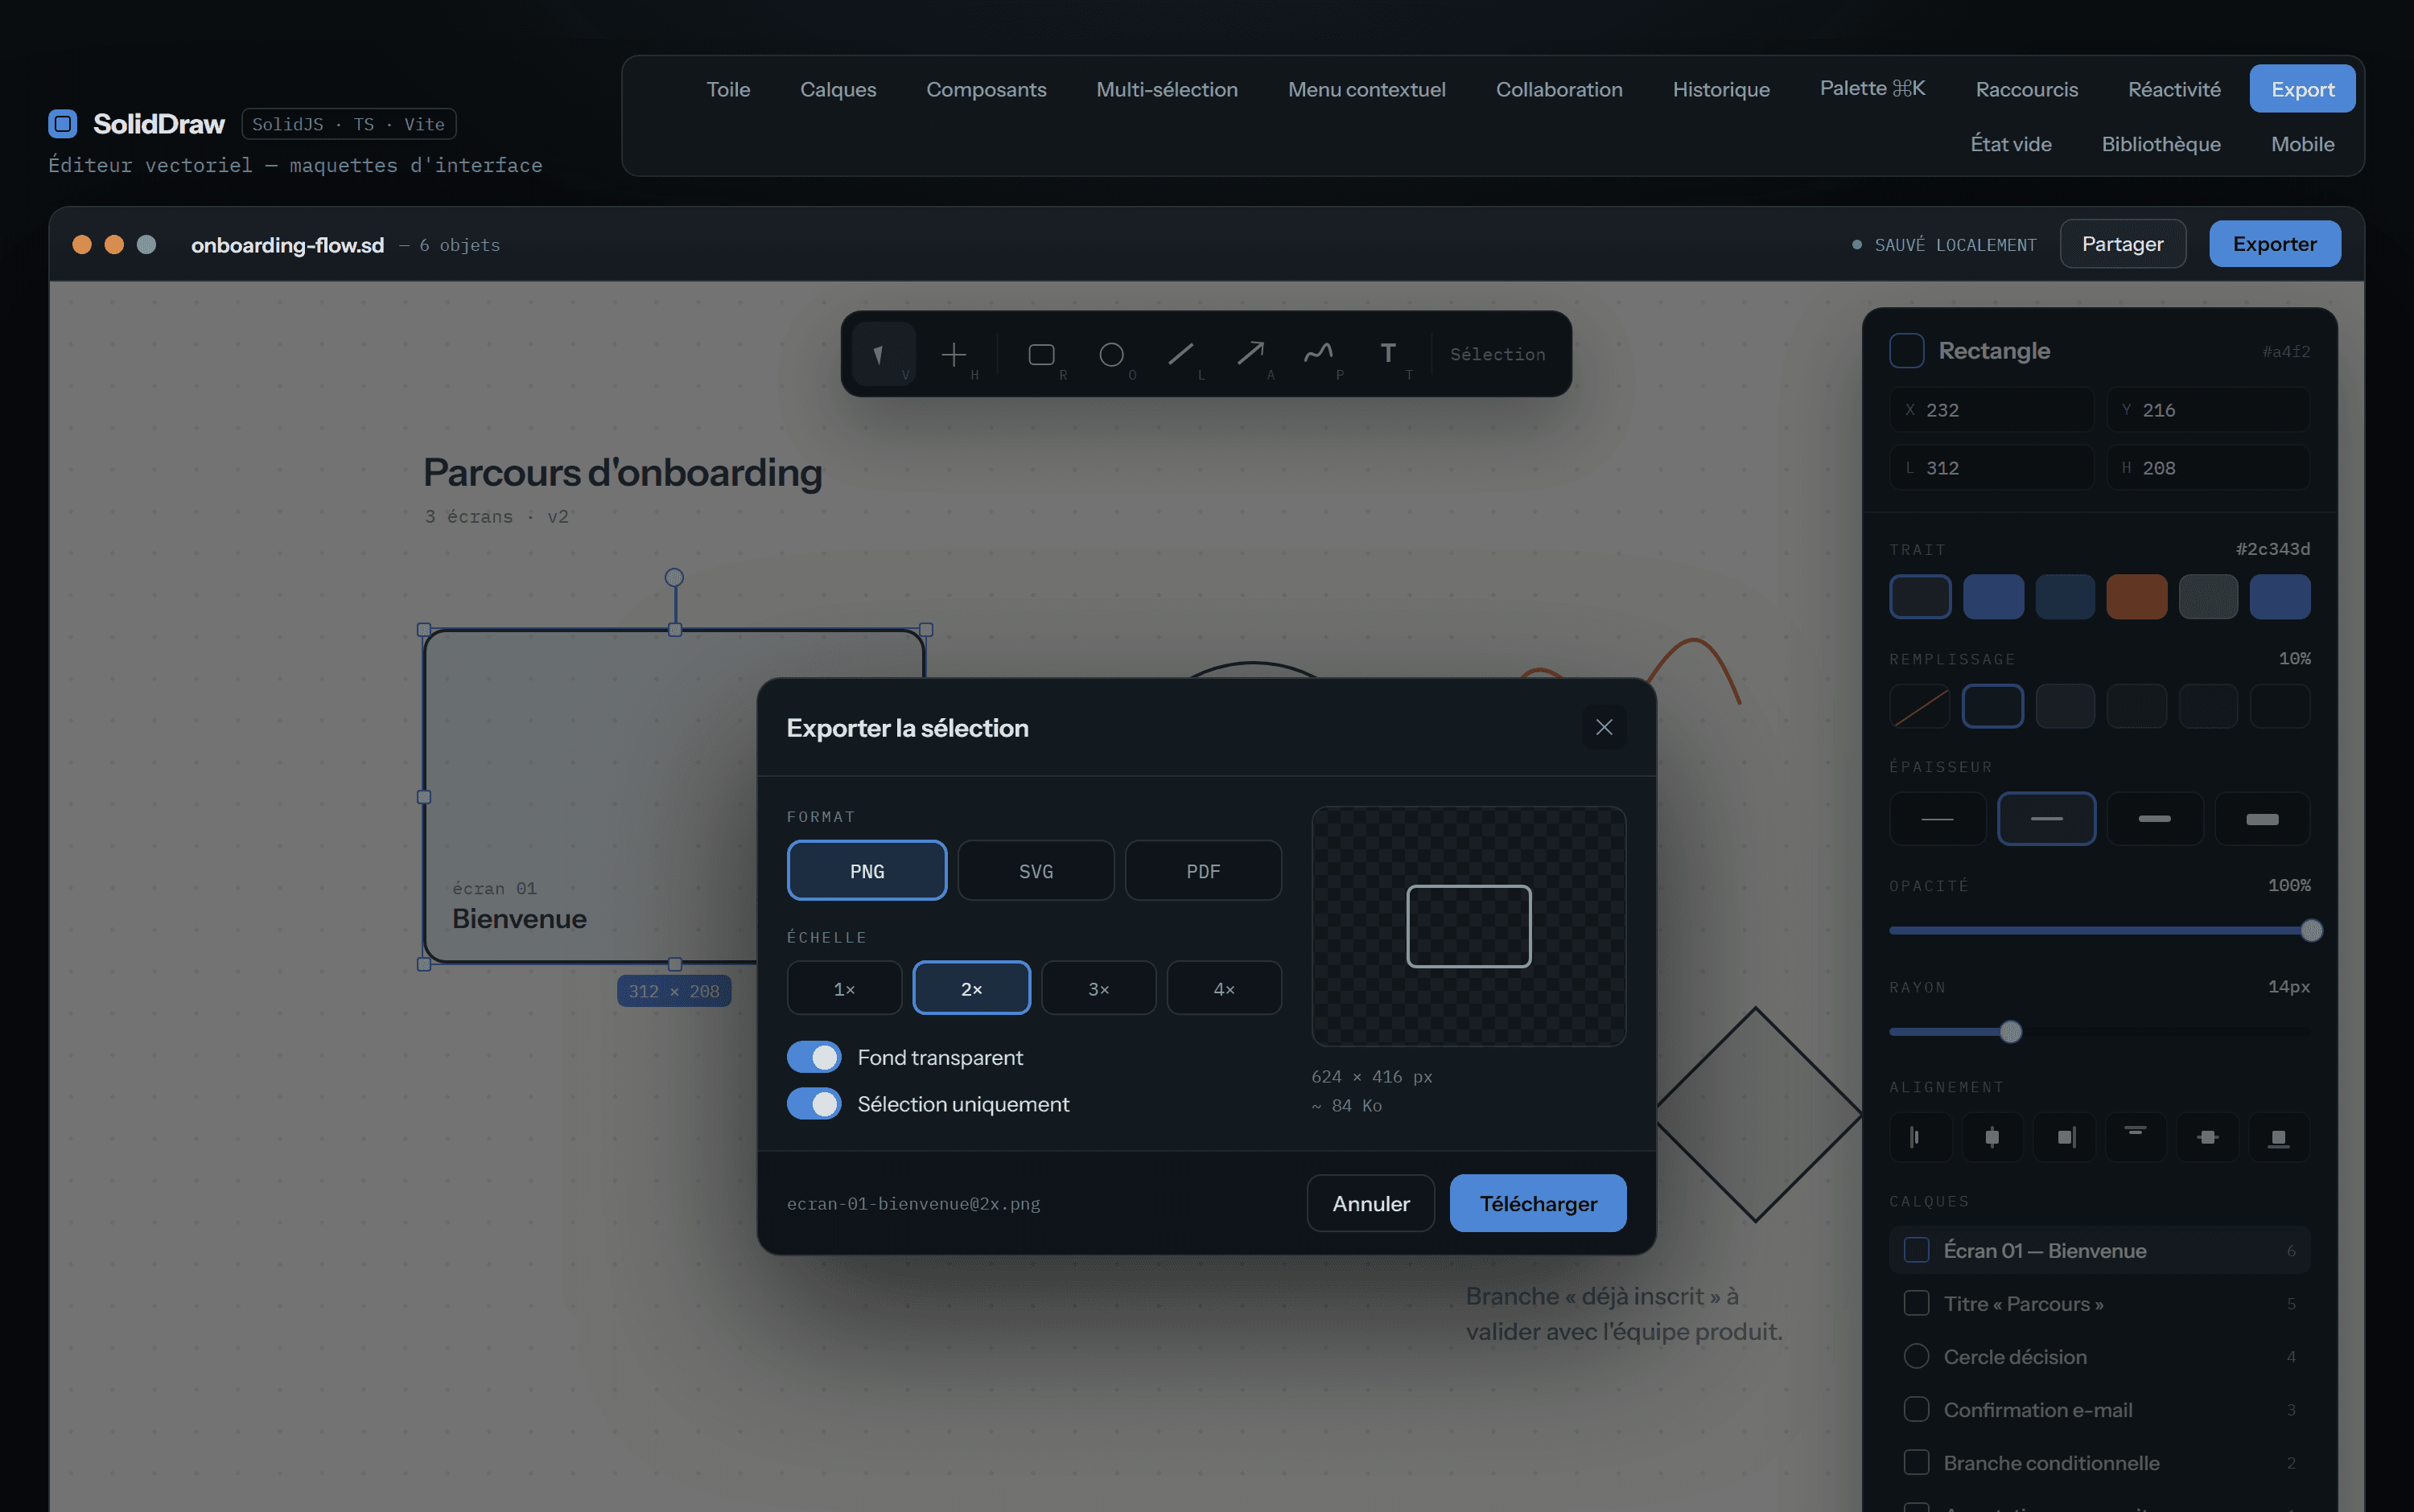Align the selection to the left edge

[1919, 1137]
